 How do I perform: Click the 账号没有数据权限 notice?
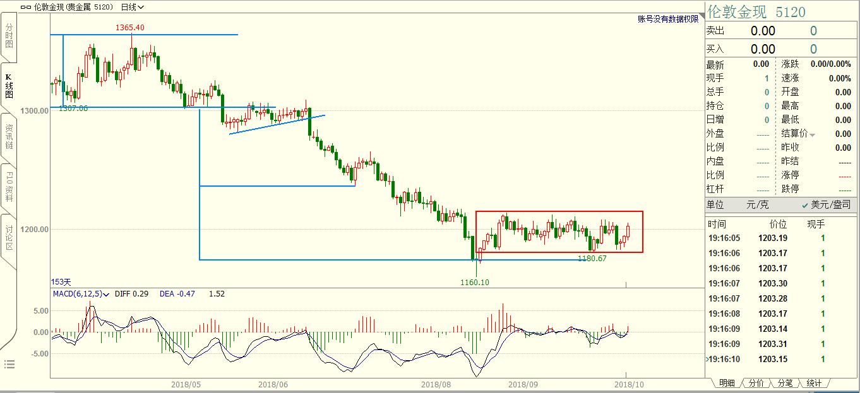[668, 20]
